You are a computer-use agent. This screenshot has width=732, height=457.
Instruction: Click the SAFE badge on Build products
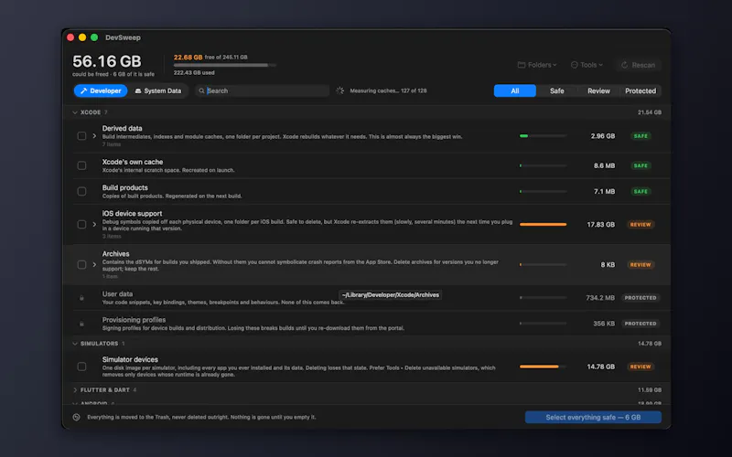[640, 191]
